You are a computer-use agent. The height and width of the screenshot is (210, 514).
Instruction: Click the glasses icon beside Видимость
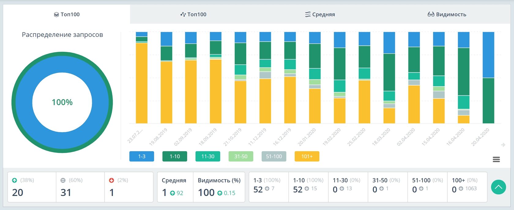[x=431, y=14]
